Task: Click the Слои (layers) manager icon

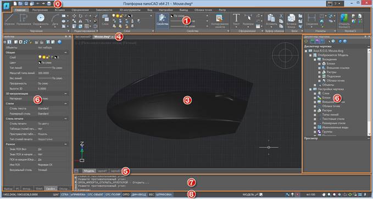Action: coord(105,20)
